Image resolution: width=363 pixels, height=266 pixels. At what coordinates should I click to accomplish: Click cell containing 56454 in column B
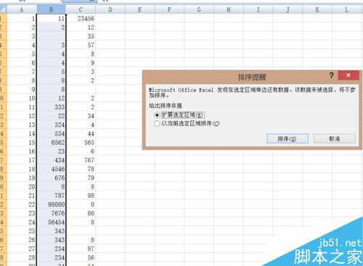point(51,223)
